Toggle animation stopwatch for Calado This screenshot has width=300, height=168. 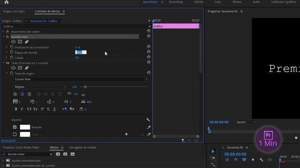12,57
